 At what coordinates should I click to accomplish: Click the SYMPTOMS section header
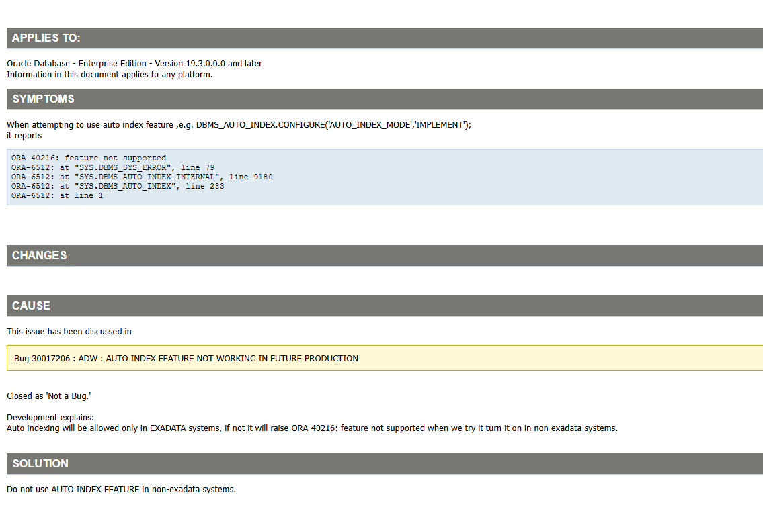pyautogui.click(x=385, y=99)
